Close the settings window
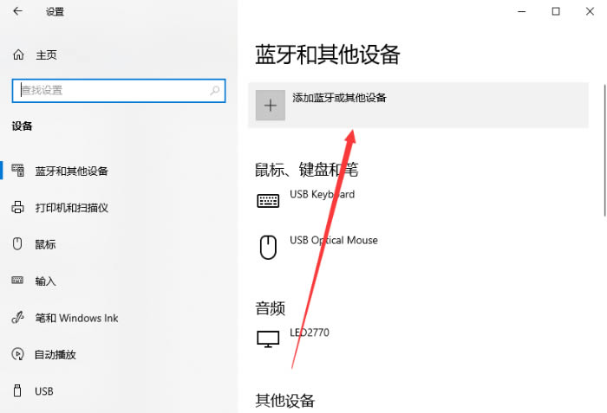This screenshot has width=607, height=413. [590, 11]
